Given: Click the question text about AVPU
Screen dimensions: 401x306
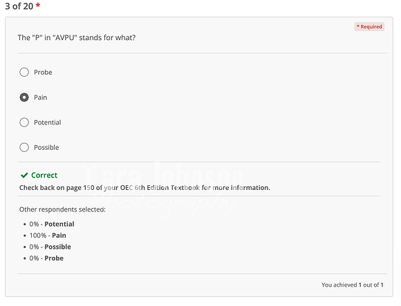Looking at the screenshot, I should click(77, 37).
